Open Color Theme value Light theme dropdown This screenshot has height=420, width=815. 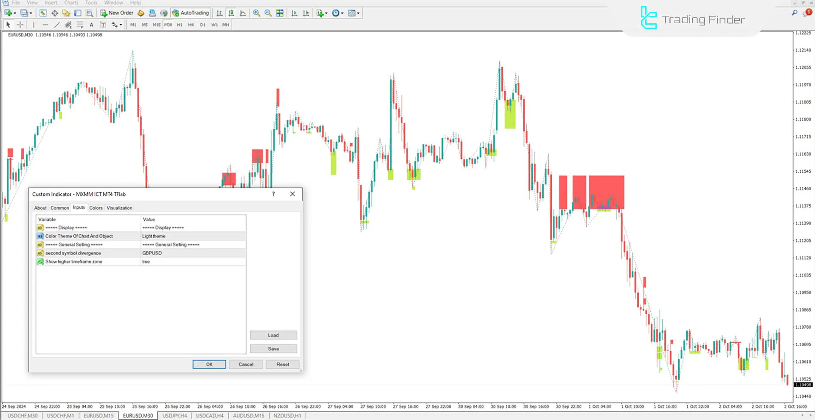click(x=193, y=236)
